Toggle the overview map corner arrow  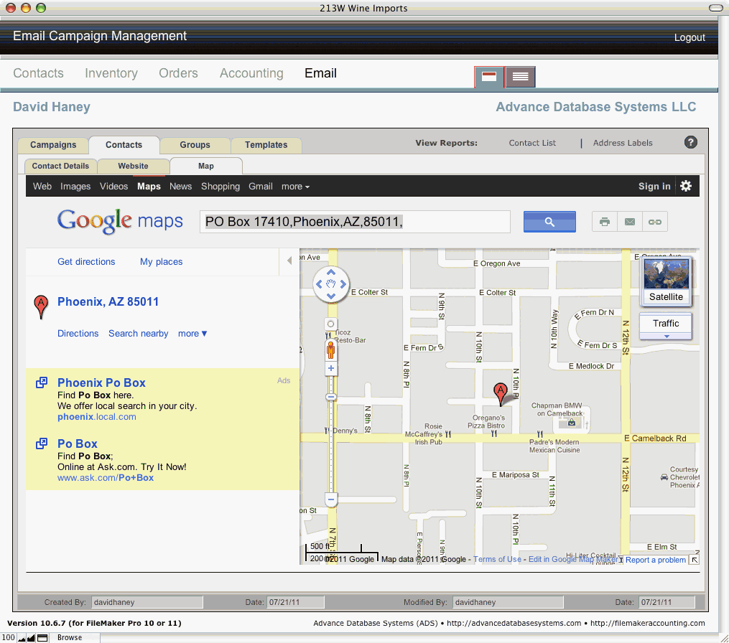click(694, 560)
